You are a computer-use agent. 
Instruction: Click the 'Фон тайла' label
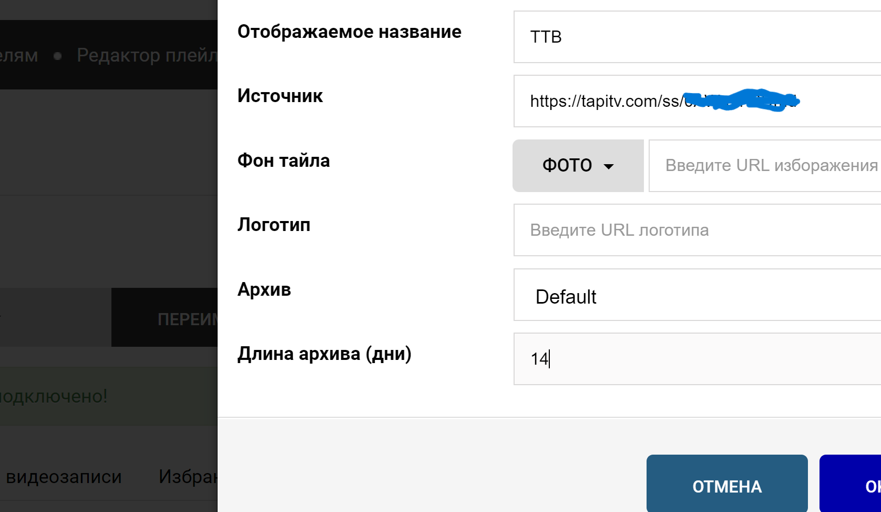[x=283, y=161]
